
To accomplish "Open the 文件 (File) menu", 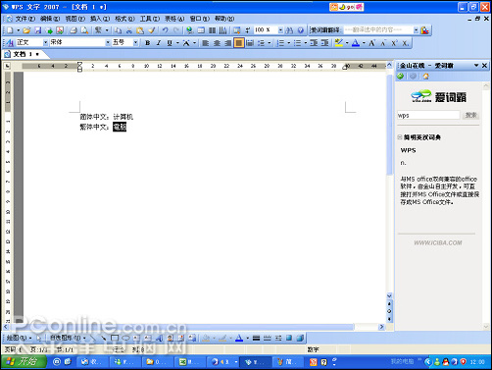I will (x=25, y=19).
